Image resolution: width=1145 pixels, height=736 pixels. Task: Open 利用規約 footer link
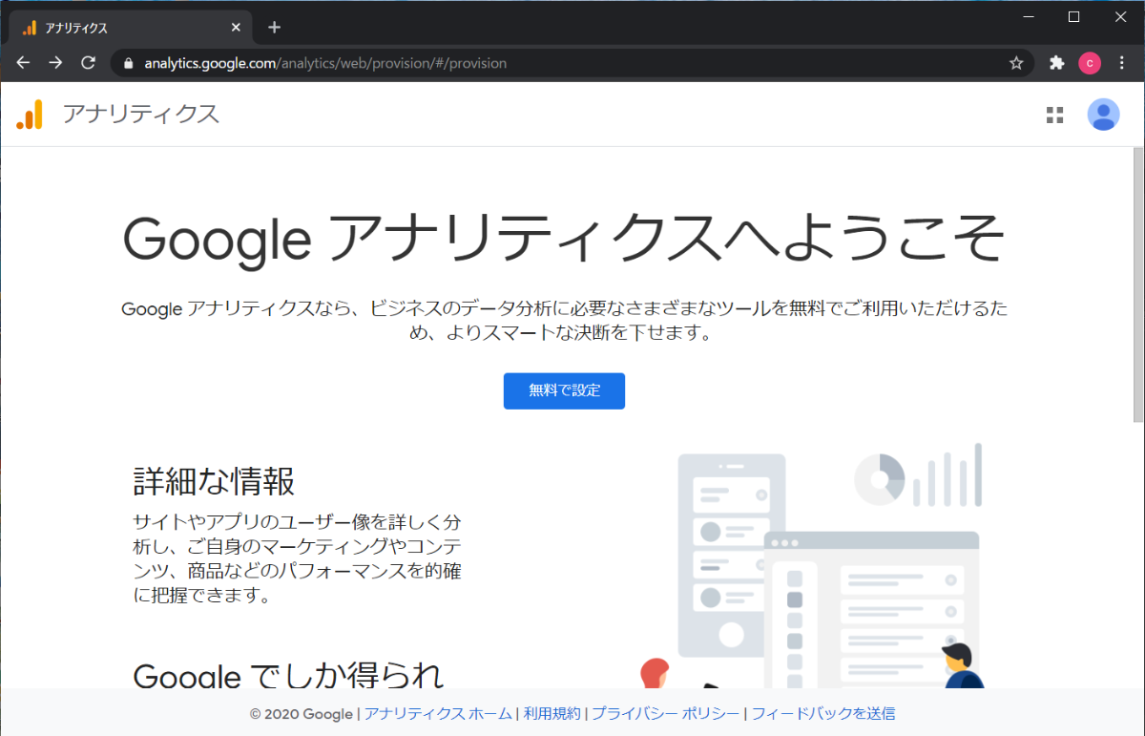pos(552,713)
